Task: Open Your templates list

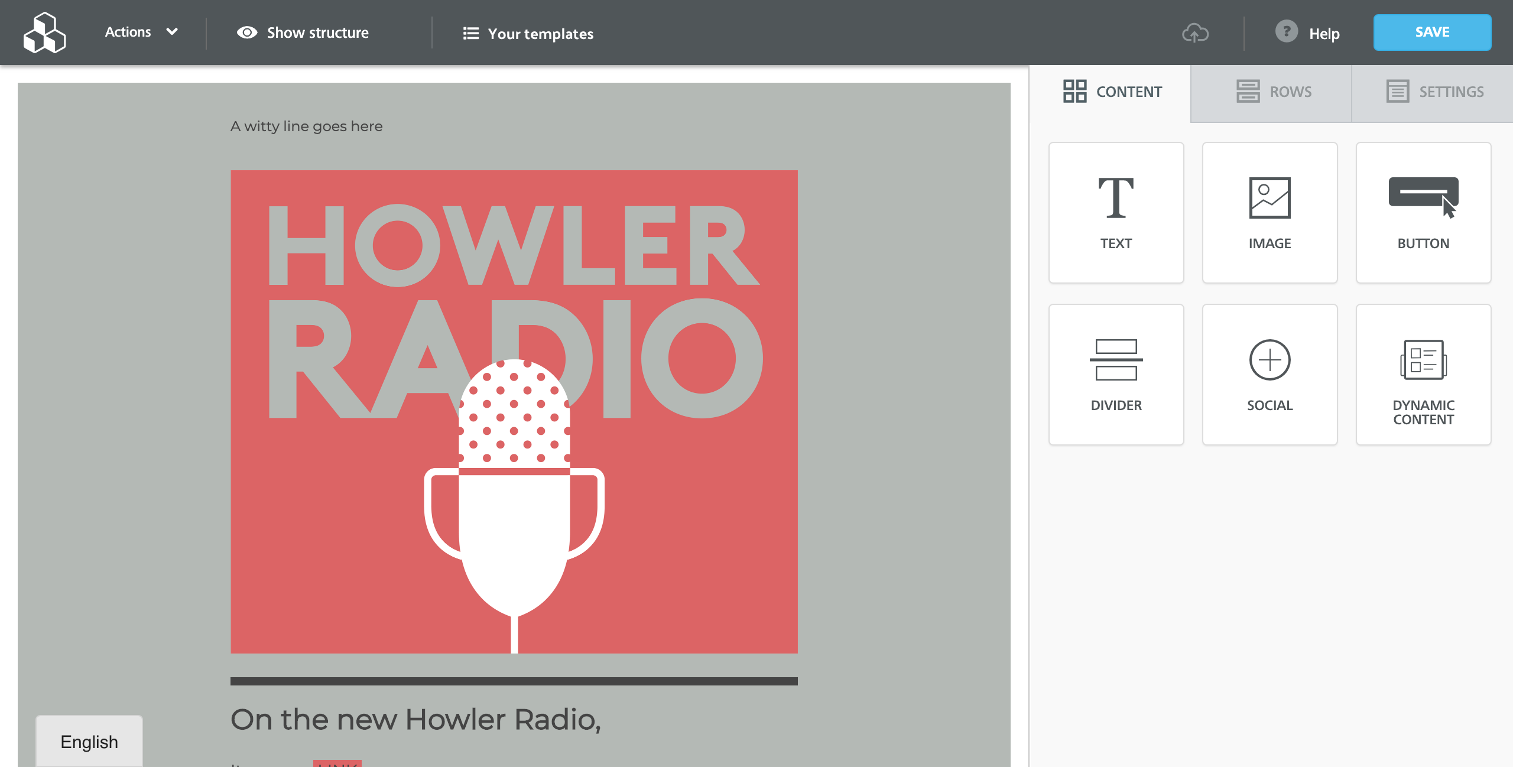Action: coord(528,34)
